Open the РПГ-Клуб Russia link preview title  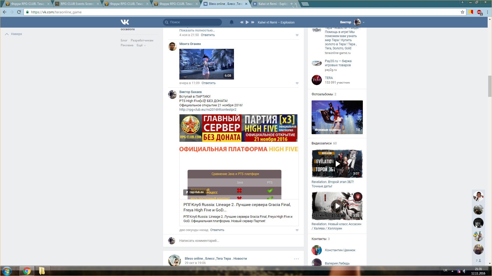[x=237, y=207]
